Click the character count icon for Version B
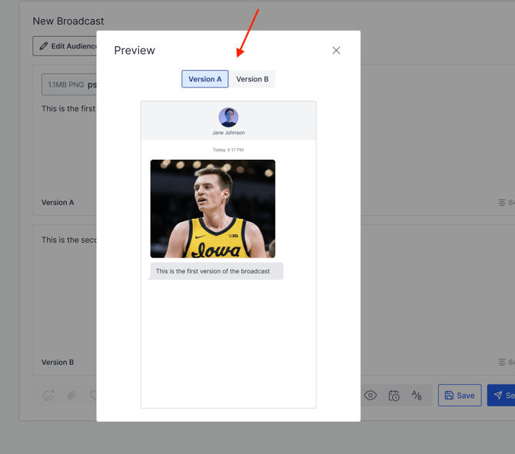 coord(501,362)
